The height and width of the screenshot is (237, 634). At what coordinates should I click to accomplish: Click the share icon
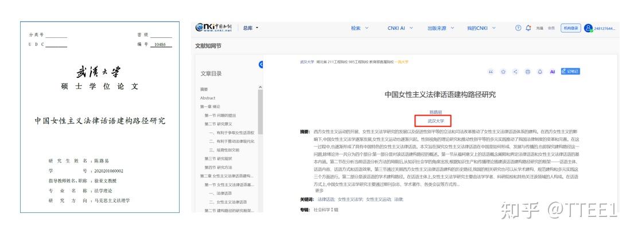tap(515, 72)
